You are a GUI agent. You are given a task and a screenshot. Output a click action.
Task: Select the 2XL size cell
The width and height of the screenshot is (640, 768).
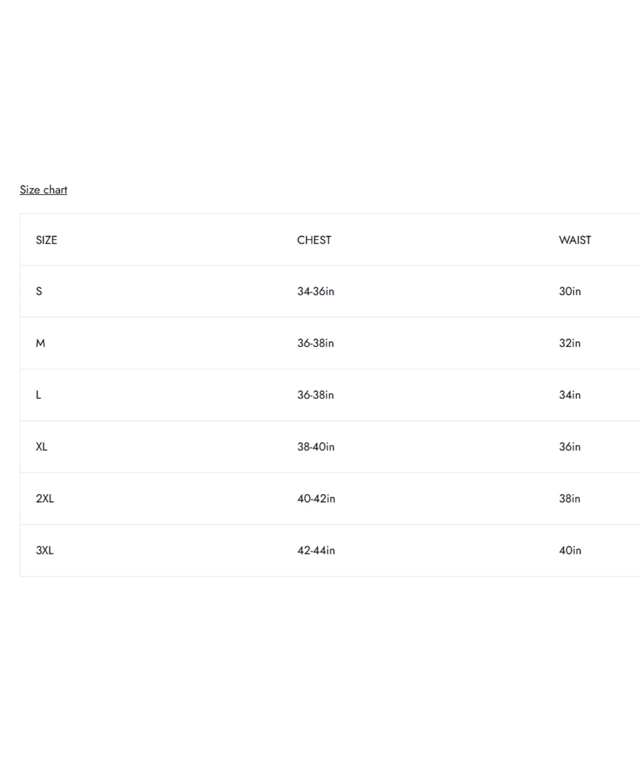tap(45, 499)
